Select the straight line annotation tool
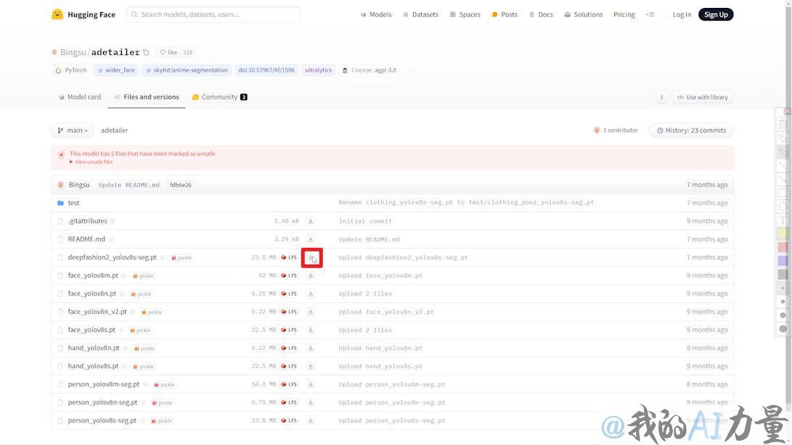The height and width of the screenshot is (445, 792). (x=783, y=165)
